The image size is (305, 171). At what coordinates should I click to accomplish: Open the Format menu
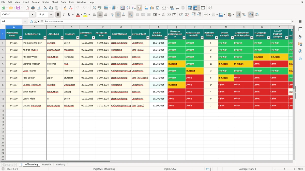36,2
